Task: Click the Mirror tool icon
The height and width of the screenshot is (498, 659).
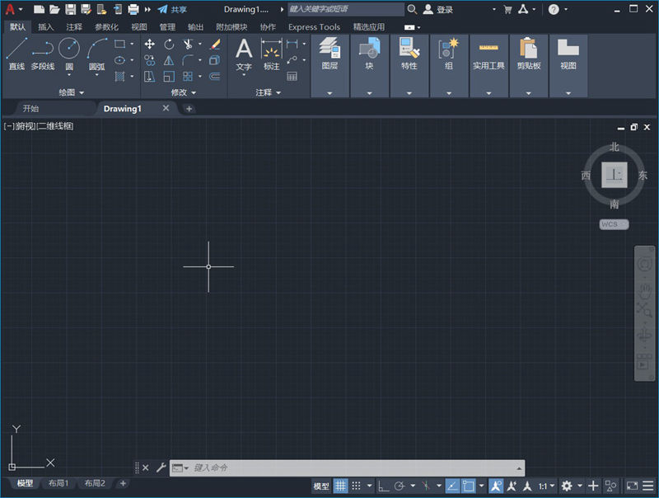Action: (x=169, y=60)
